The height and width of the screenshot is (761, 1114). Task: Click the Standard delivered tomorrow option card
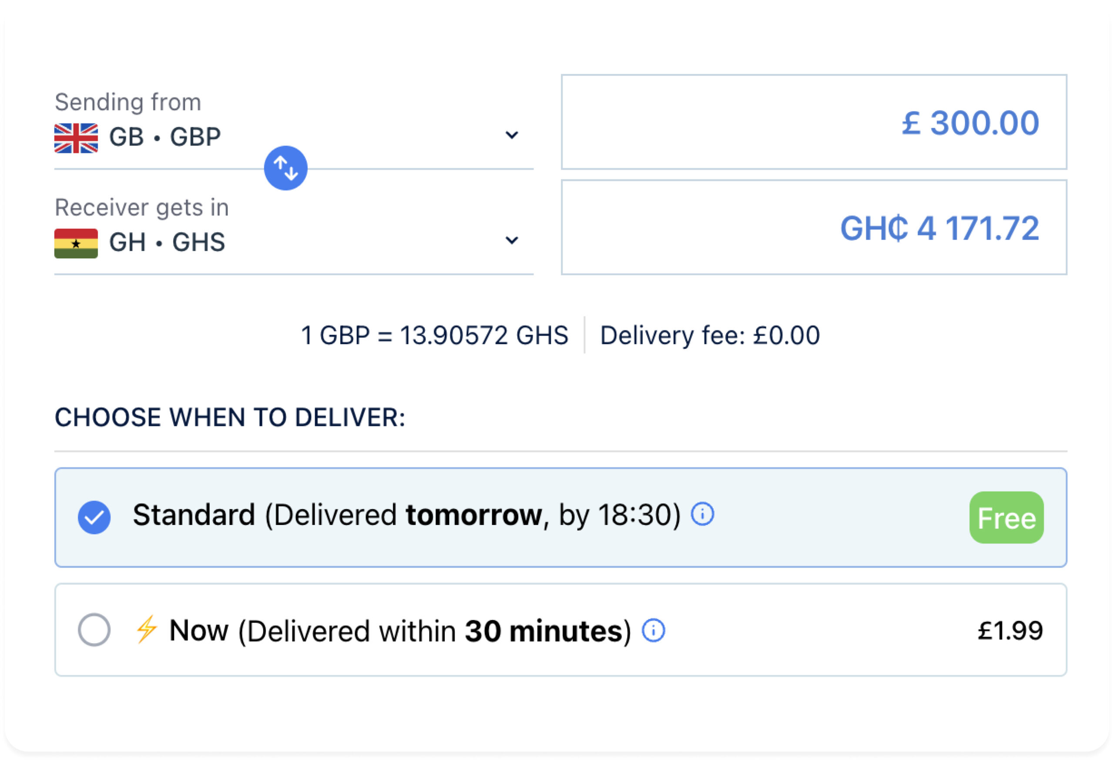coord(561,518)
